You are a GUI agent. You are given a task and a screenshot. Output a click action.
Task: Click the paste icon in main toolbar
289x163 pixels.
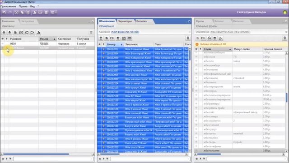coord(28,12)
